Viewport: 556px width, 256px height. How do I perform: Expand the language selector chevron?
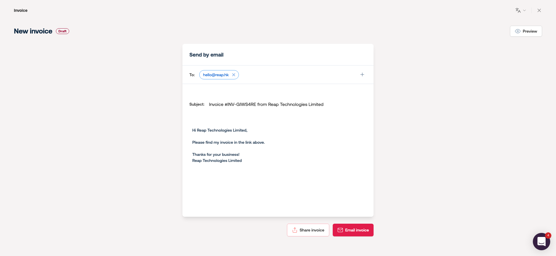pyautogui.click(x=524, y=10)
